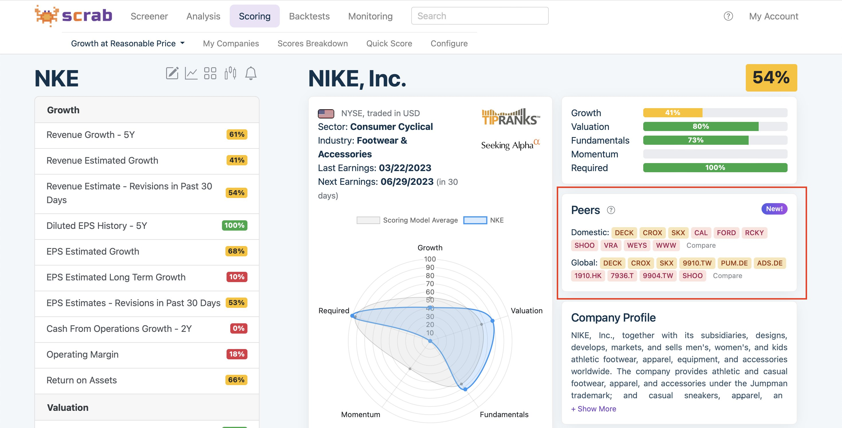Open the Scores Breakdown tab

pos(312,43)
